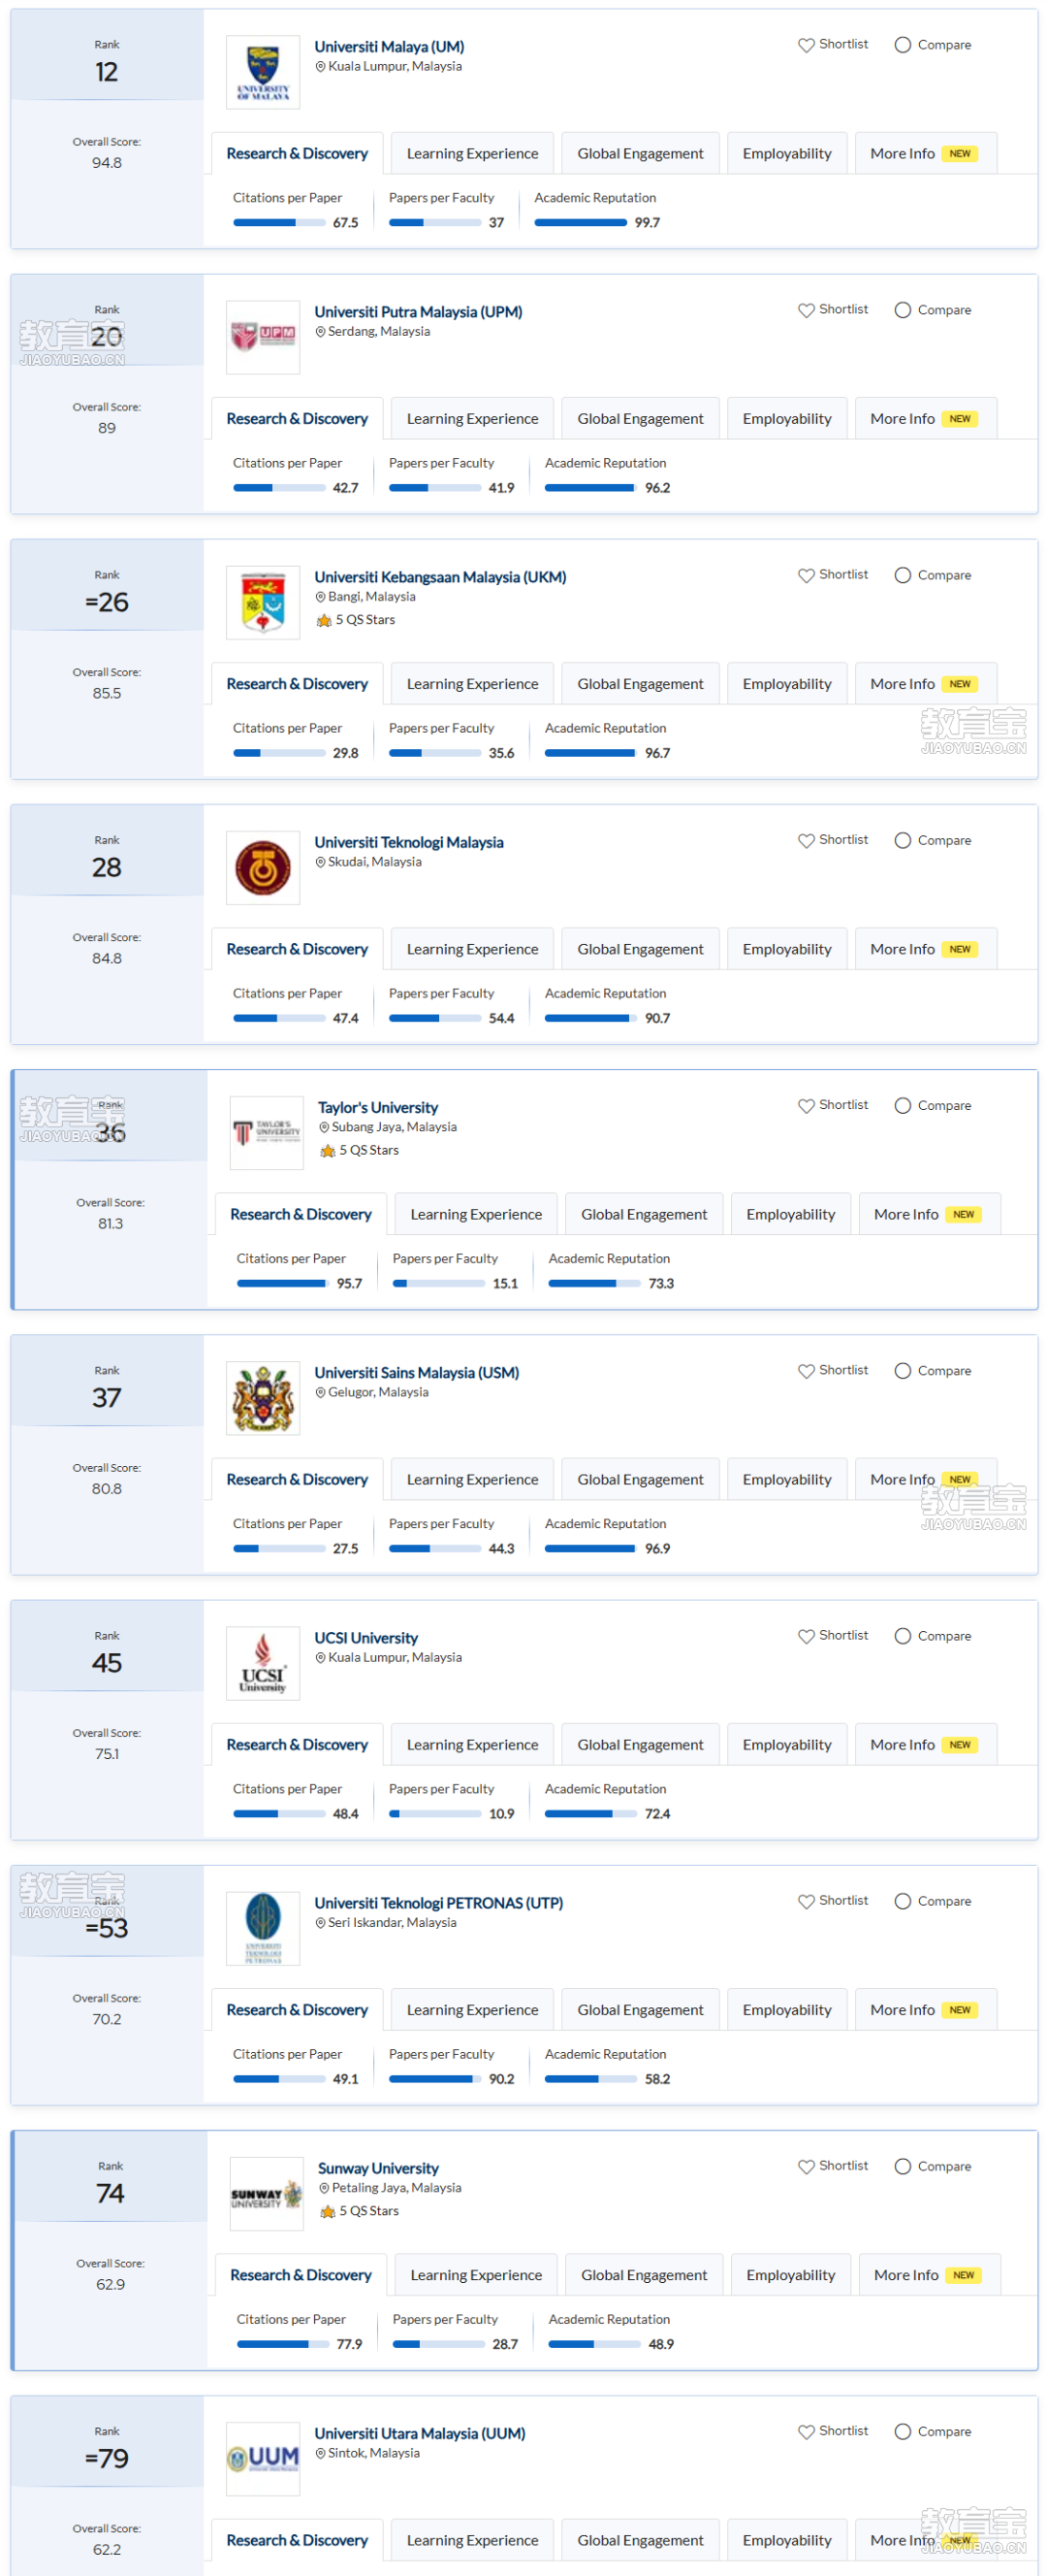Click heart icon for Universiti Teknologi PETRONAS

point(806,1901)
